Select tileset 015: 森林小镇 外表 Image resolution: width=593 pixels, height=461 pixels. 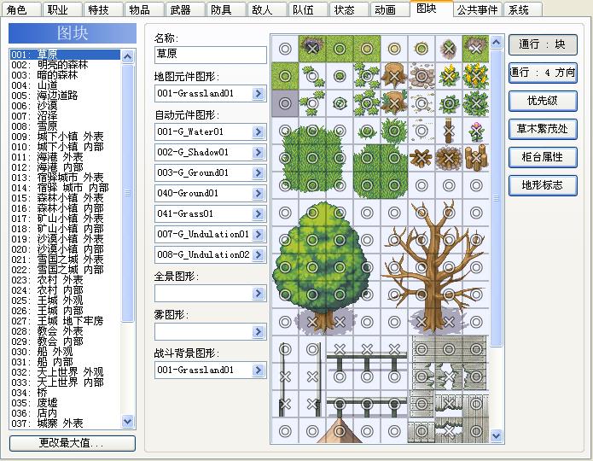point(65,198)
